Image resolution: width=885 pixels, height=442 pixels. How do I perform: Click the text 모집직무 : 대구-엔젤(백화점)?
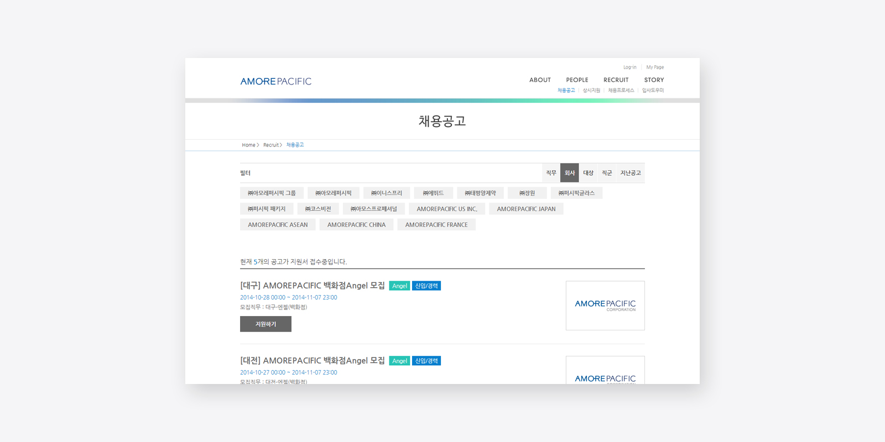coord(273,307)
